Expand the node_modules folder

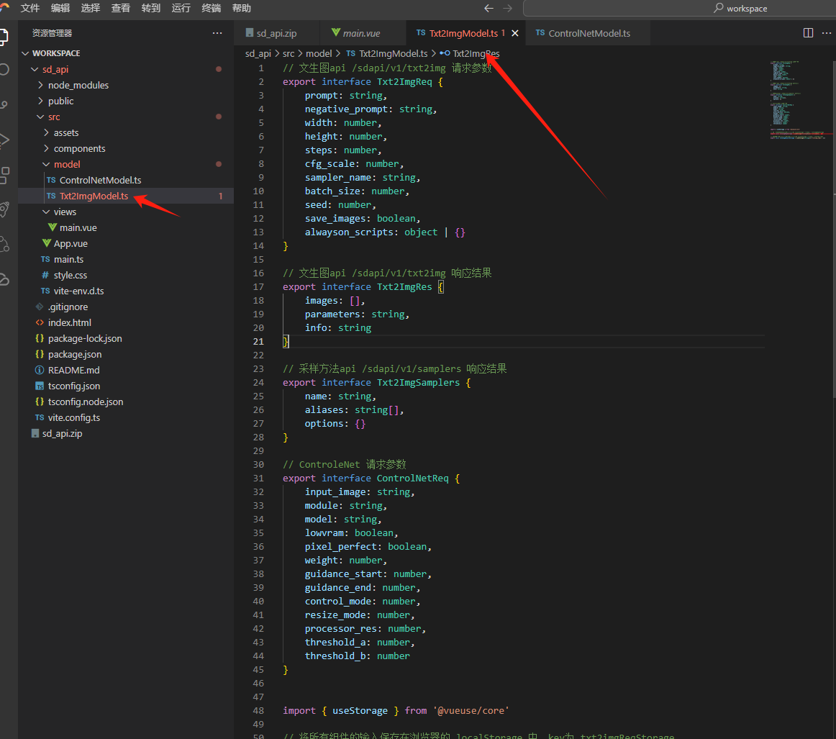[x=78, y=85]
